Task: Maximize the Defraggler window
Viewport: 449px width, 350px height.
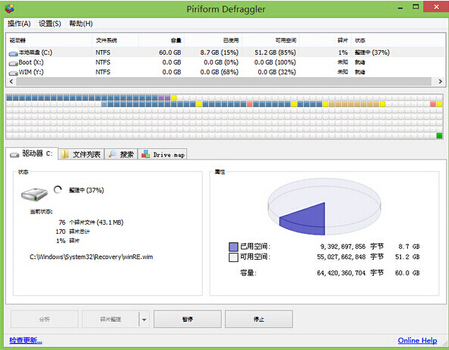Action: click(416, 7)
